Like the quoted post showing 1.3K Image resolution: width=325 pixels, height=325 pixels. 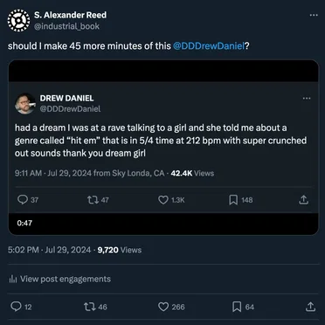pyautogui.click(x=163, y=200)
